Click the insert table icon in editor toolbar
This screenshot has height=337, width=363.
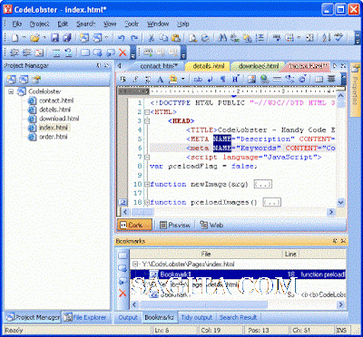point(319,80)
